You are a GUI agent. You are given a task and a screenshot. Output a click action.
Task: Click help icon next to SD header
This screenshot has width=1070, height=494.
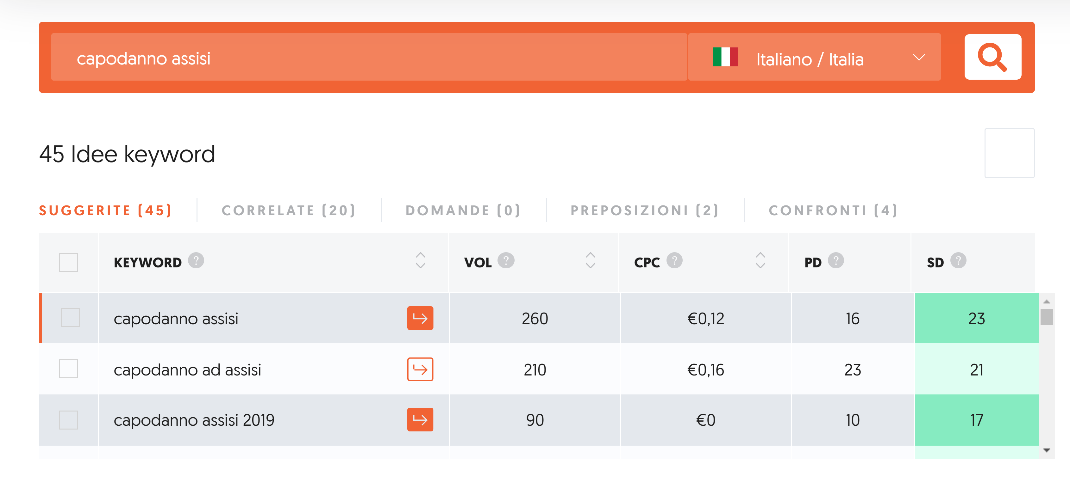tap(958, 261)
